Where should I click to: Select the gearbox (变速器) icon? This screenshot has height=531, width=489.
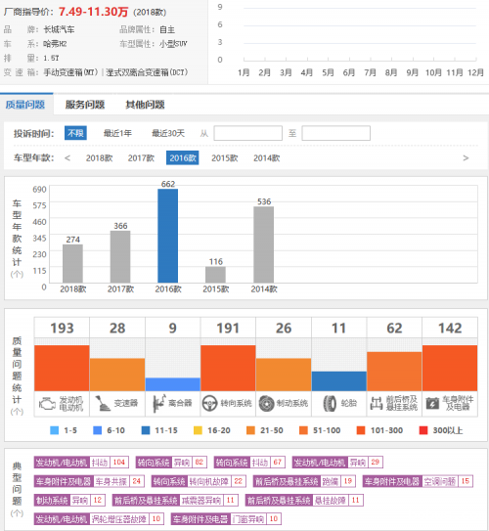(103, 403)
